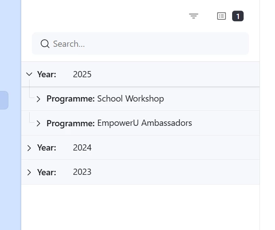Expand the Year 2023 group chevron
The image size is (275, 230).
pos(29,172)
